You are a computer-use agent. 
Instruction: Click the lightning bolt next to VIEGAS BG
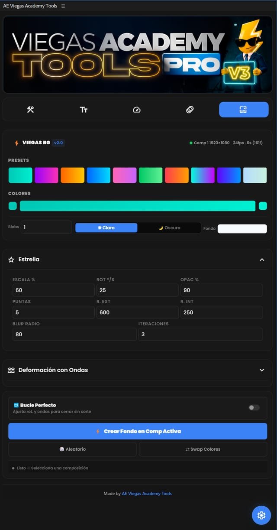[x=17, y=143]
